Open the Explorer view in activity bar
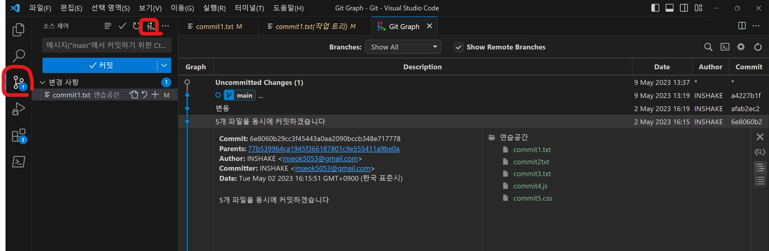Screen dimensions: 769x251 [x=18, y=30]
